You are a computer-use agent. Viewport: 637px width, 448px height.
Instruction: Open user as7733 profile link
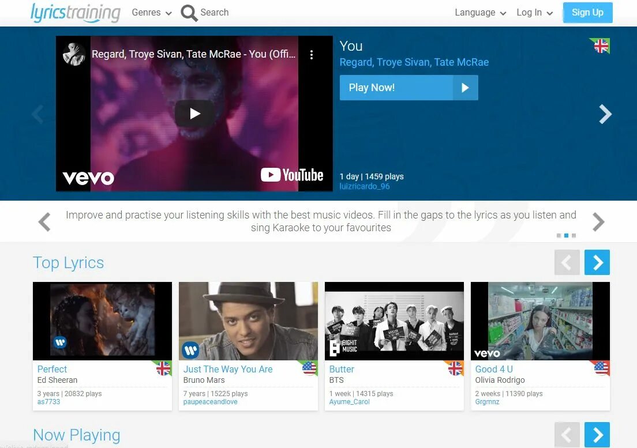[x=48, y=402]
